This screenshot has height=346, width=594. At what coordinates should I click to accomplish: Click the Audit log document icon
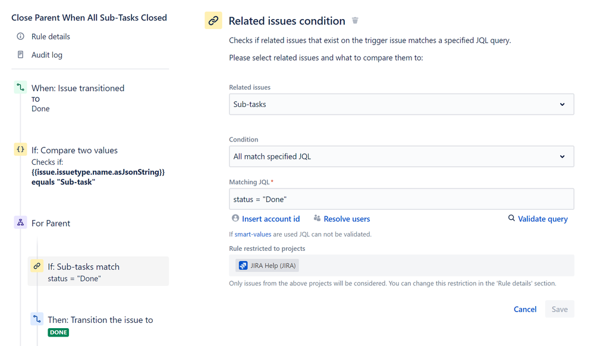[20, 55]
